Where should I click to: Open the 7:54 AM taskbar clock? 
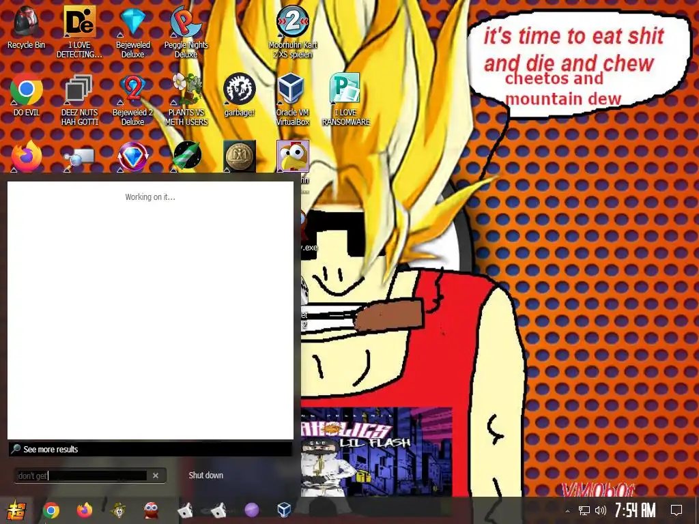[x=636, y=510]
